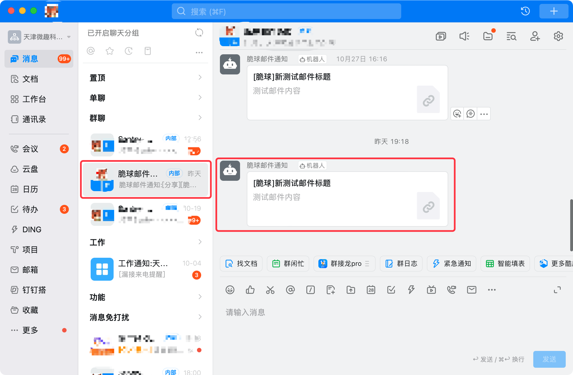The image size is (573, 375).
Task: Open the 消息 sidebar tab
Action: point(39,59)
